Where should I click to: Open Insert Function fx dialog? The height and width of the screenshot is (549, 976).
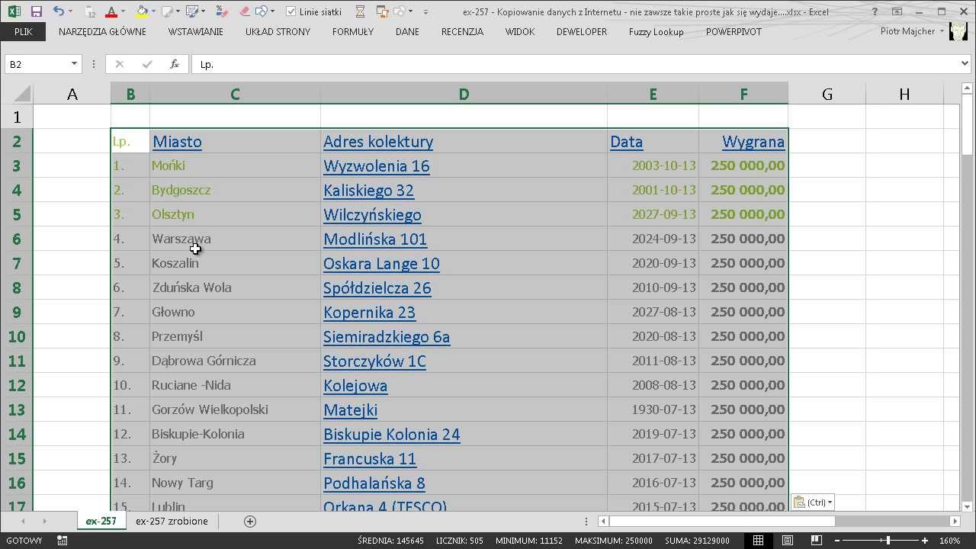click(175, 65)
